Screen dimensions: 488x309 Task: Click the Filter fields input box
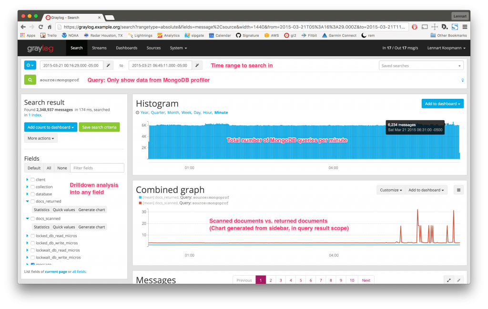[x=97, y=168]
